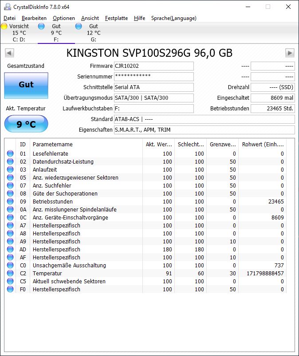This screenshot has width=299, height=356.
Task: Open the Datei menu
Action: (x=10, y=18)
